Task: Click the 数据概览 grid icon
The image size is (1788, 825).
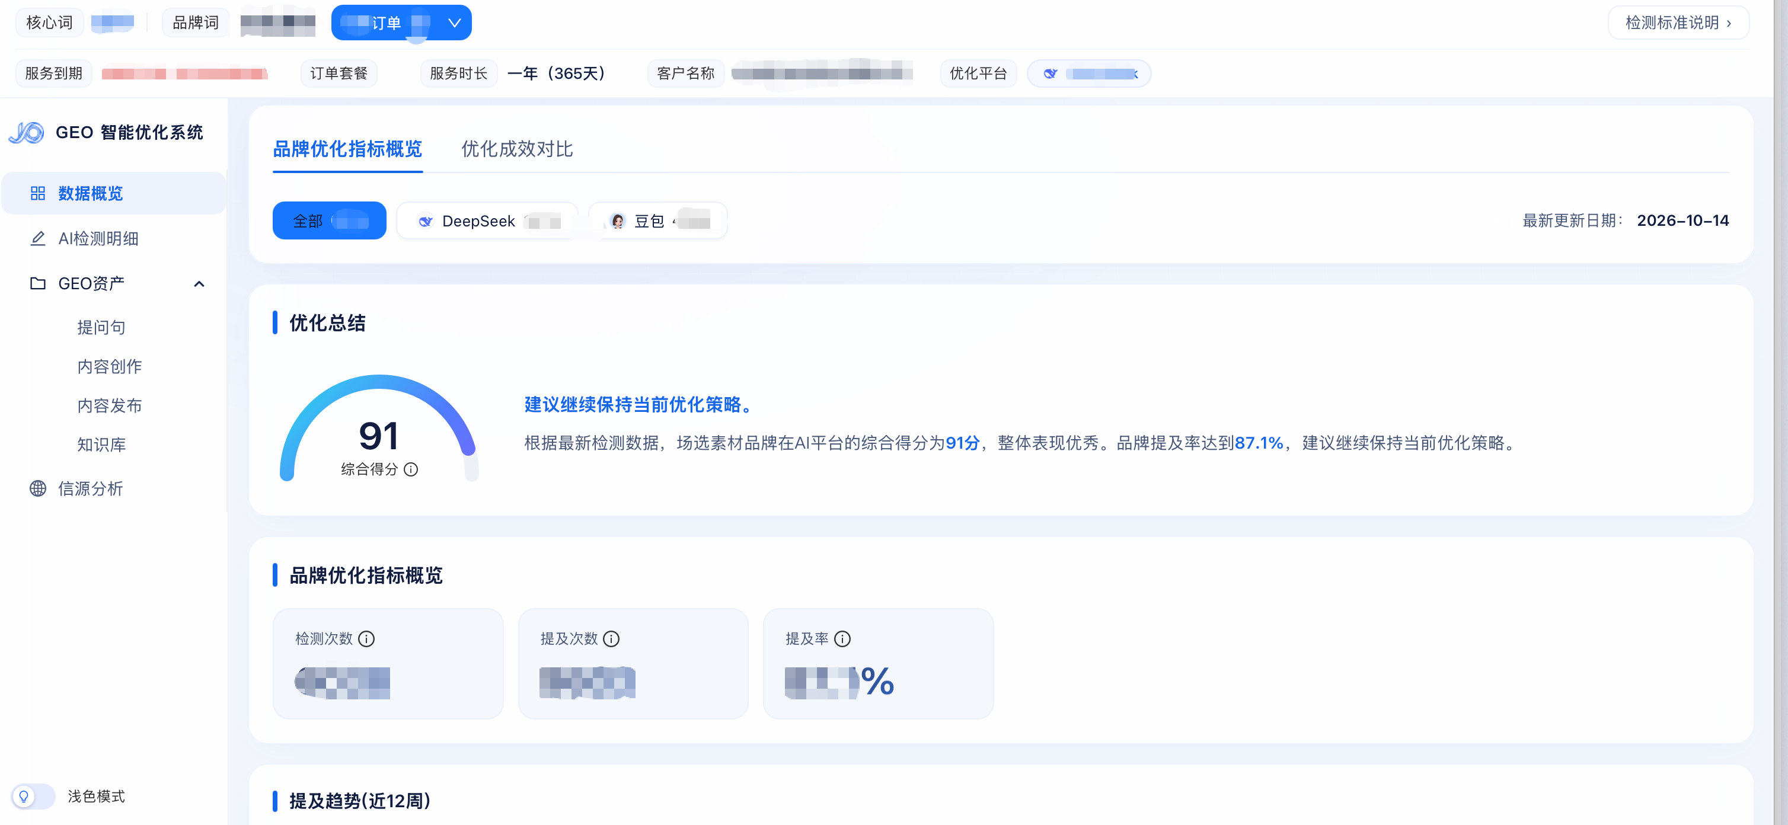Action: 37,193
